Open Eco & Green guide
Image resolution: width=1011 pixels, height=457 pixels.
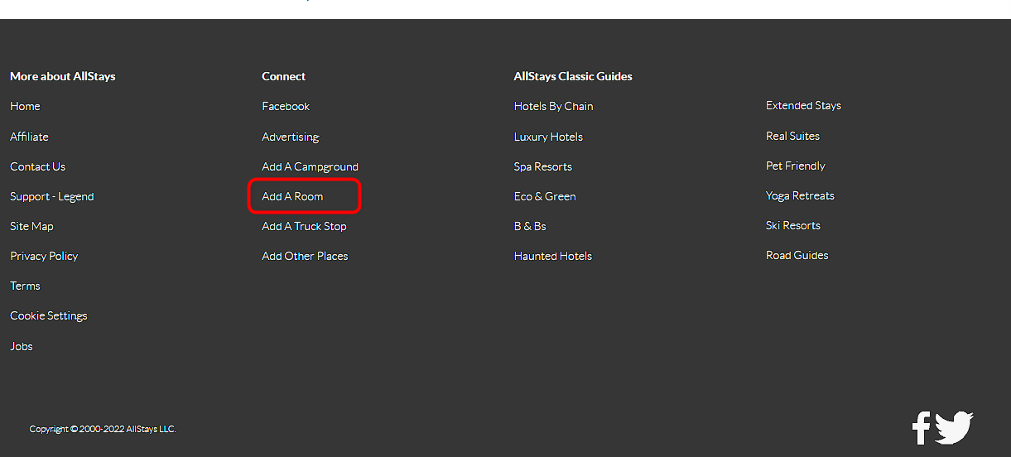(x=545, y=196)
